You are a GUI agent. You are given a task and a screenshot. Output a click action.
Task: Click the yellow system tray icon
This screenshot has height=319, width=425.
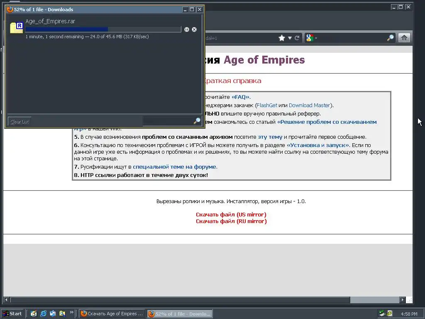coord(389,313)
